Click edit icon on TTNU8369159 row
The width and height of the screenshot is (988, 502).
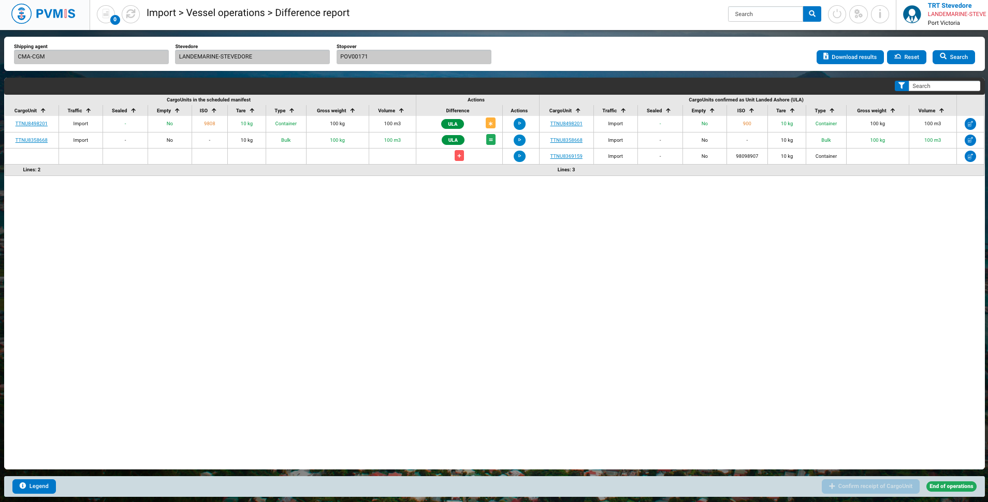tap(970, 156)
